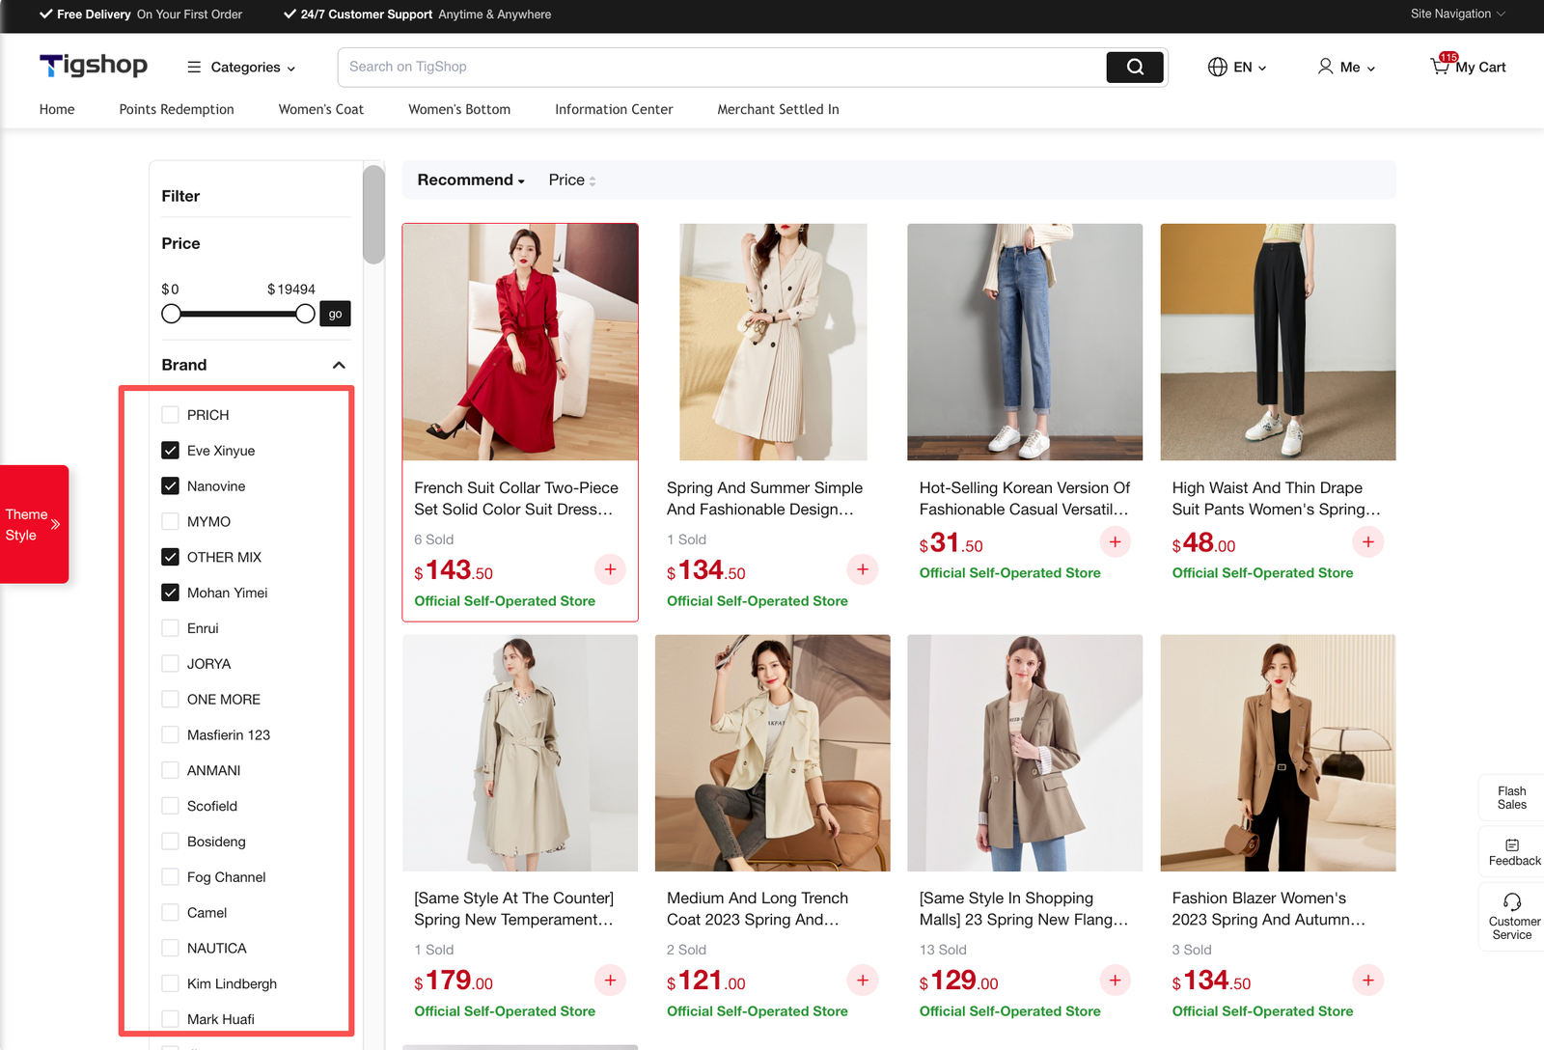Enable the JORYA brand filter
This screenshot has width=1544, height=1050.
pyautogui.click(x=171, y=664)
